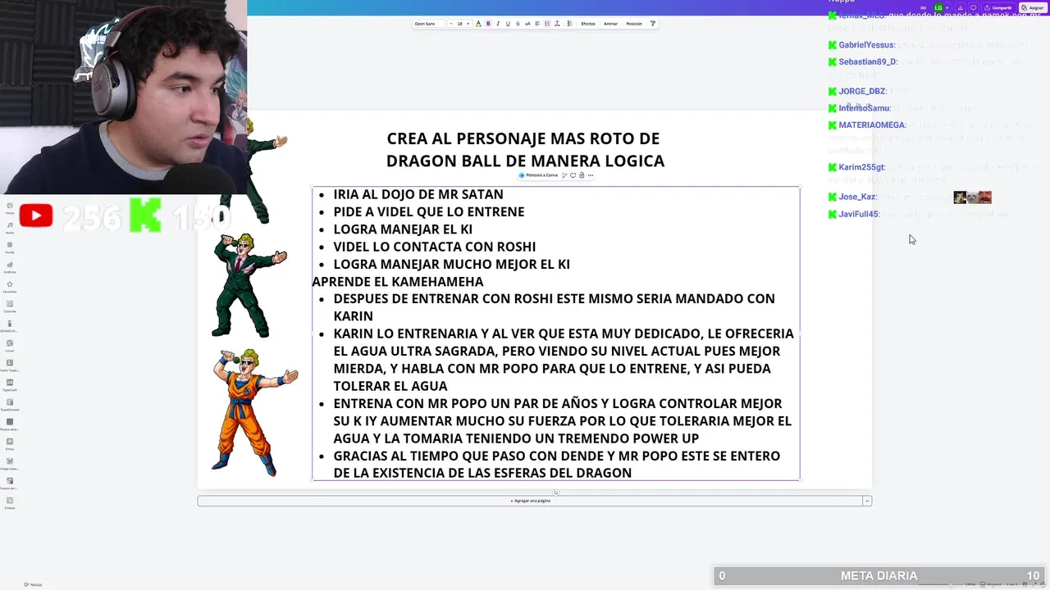Click the username Jose_Kaz in chat
Viewport: 1050px width, 590px height.
[x=857, y=197]
